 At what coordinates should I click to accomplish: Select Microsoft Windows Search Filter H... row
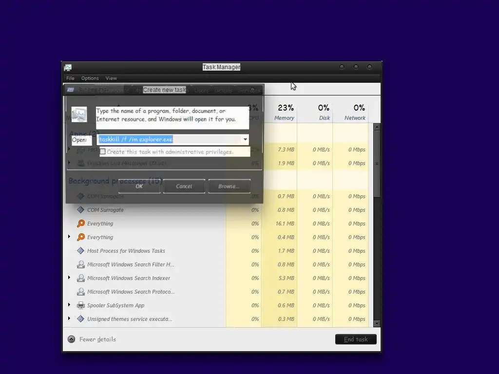pos(217,264)
